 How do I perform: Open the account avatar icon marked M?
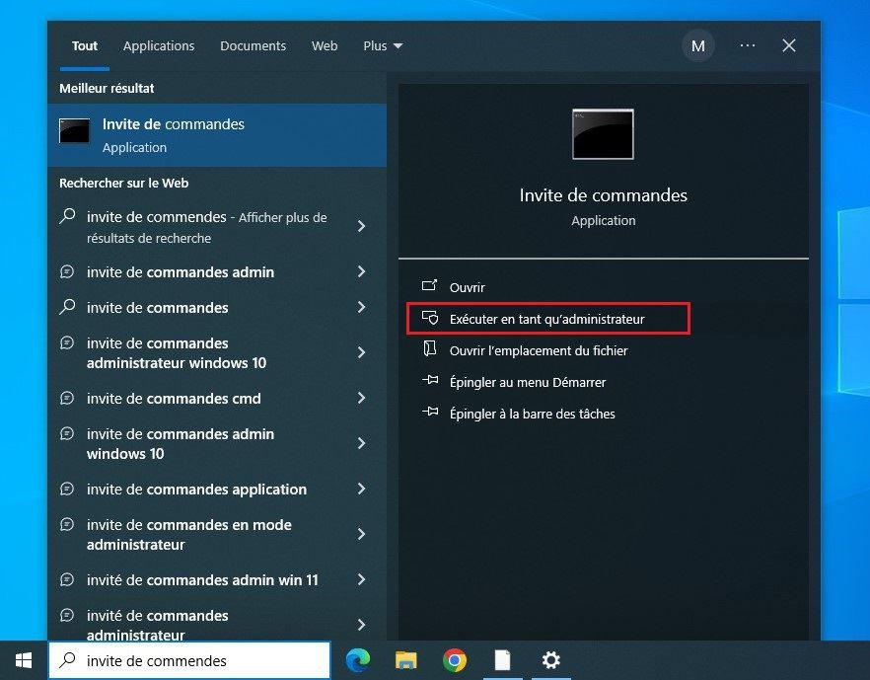tap(697, 45)
